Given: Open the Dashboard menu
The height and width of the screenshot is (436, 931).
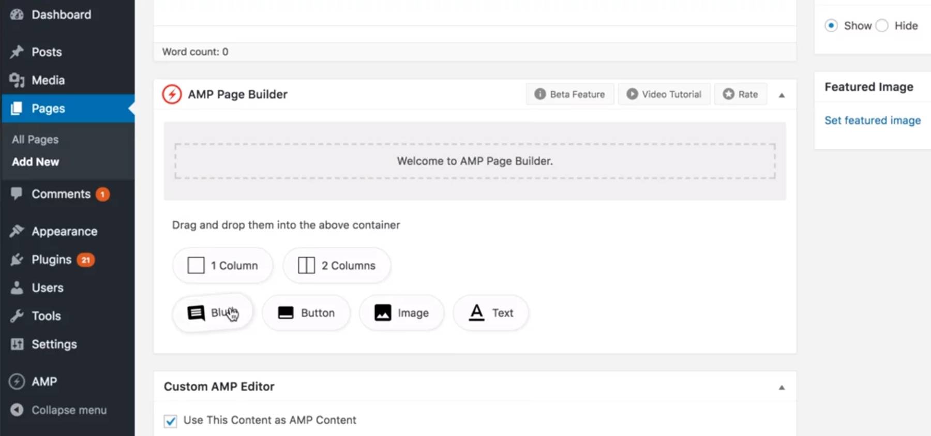Looking at the screenshot, I should (x=62, y=14).
